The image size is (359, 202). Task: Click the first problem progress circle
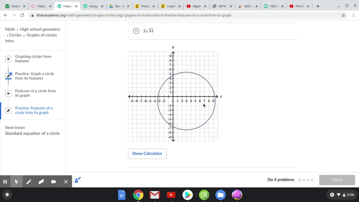(x=300, y=180)
